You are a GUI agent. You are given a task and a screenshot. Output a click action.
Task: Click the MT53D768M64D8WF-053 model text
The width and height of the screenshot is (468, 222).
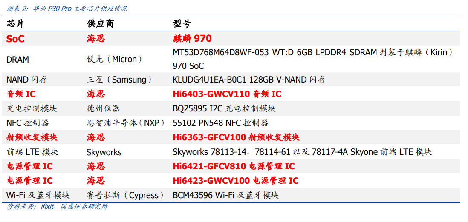point(222,53)
